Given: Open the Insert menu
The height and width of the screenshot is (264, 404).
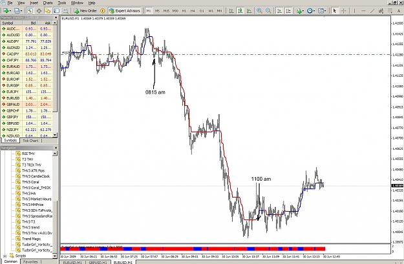Looking at the screenshot, I should [x=34, y=3].
